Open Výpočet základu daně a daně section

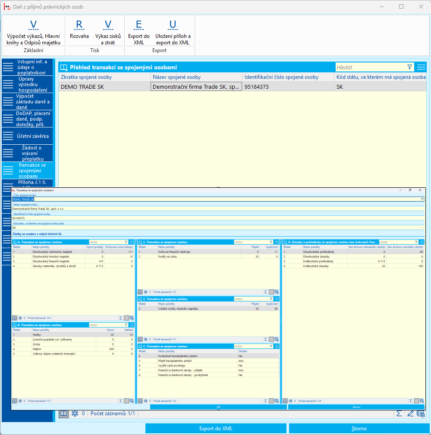(x=27, y=102)
